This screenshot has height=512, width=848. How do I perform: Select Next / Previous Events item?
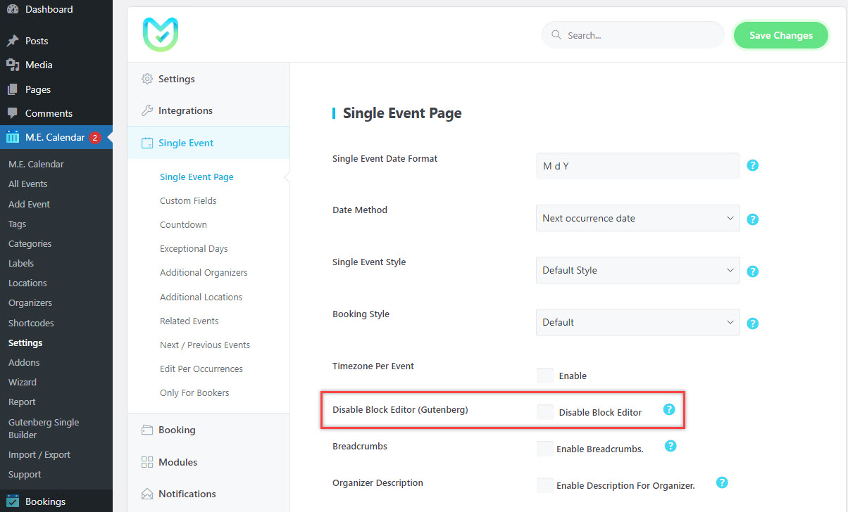[205, 345]
